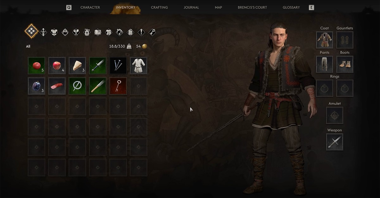Select the weapons filter sword icon
Viewport: 380px width, 198px height.
click(x=43, y=32)
